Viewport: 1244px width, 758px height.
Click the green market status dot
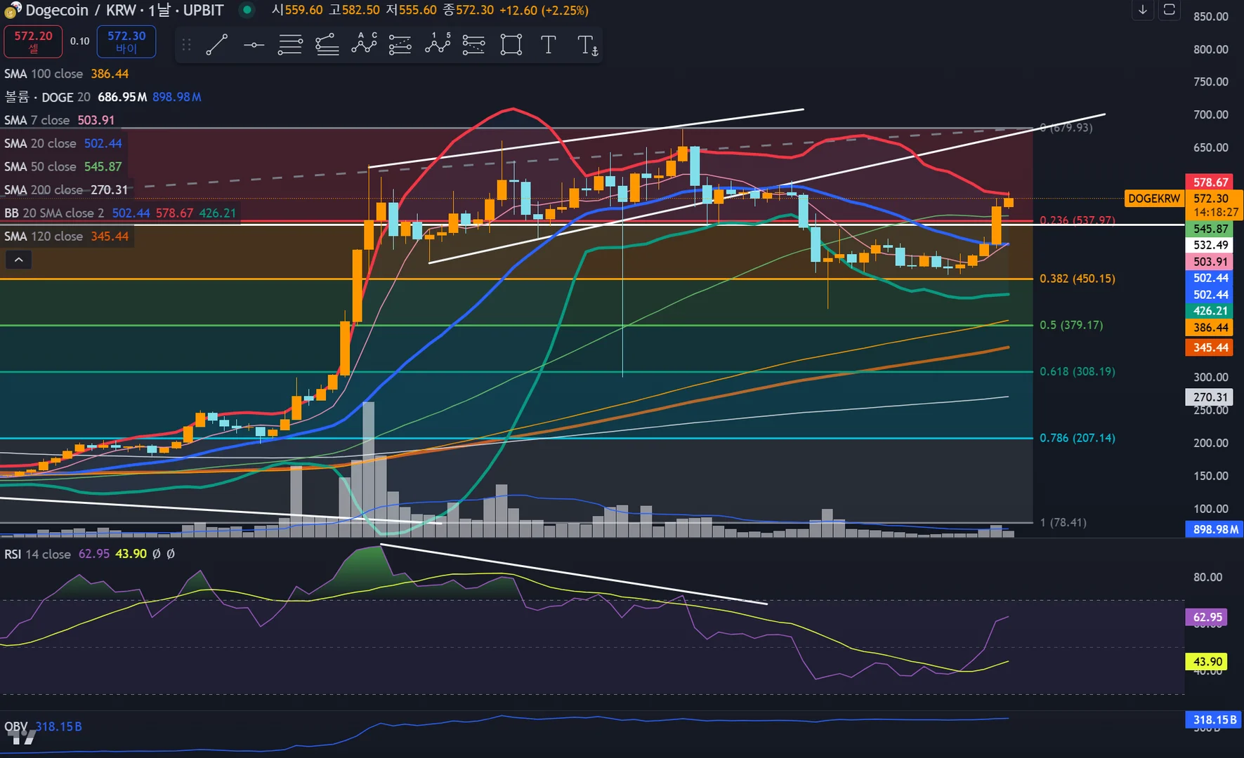click(x=247, y=10)
